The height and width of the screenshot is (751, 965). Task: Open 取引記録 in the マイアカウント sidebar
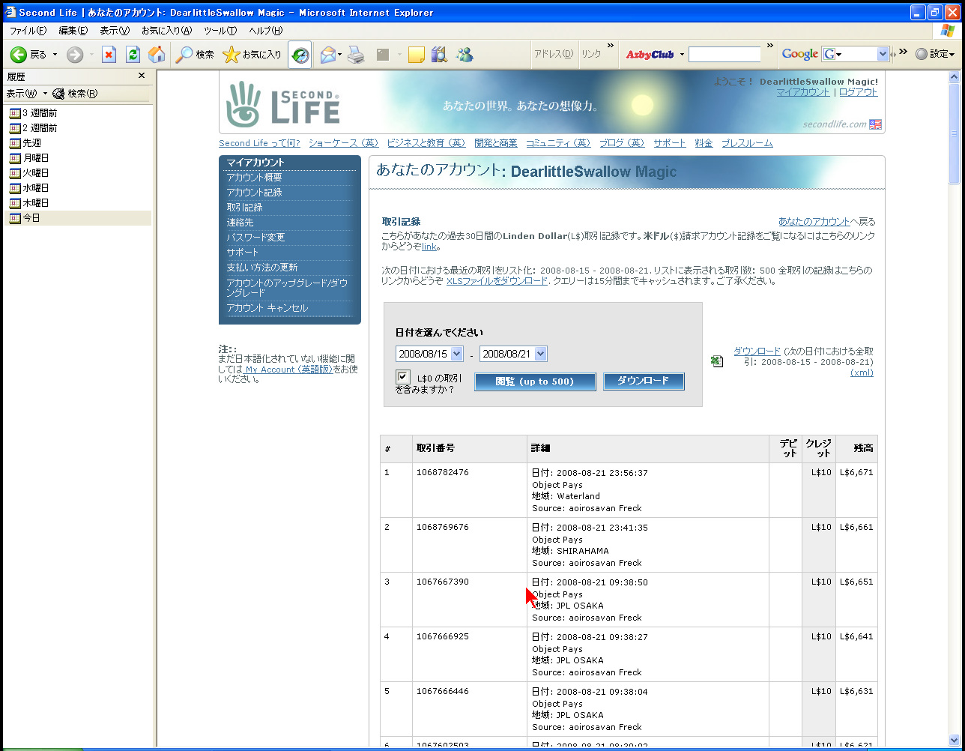point(245,208)
